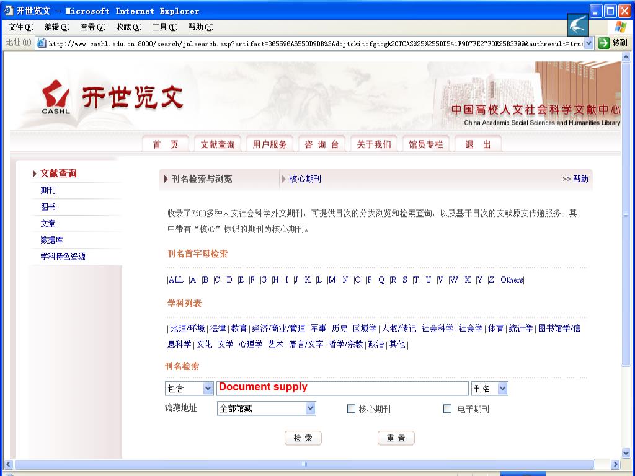Open the 咨询台 navigation tab
Screen dimensions: 635x476
click(x=322, y=144)
